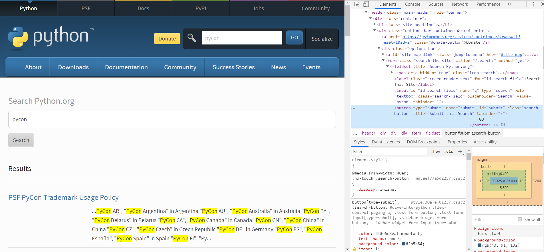Click the gray Search button
This screenshot has width=544, height=252.
tap(21, 140)
